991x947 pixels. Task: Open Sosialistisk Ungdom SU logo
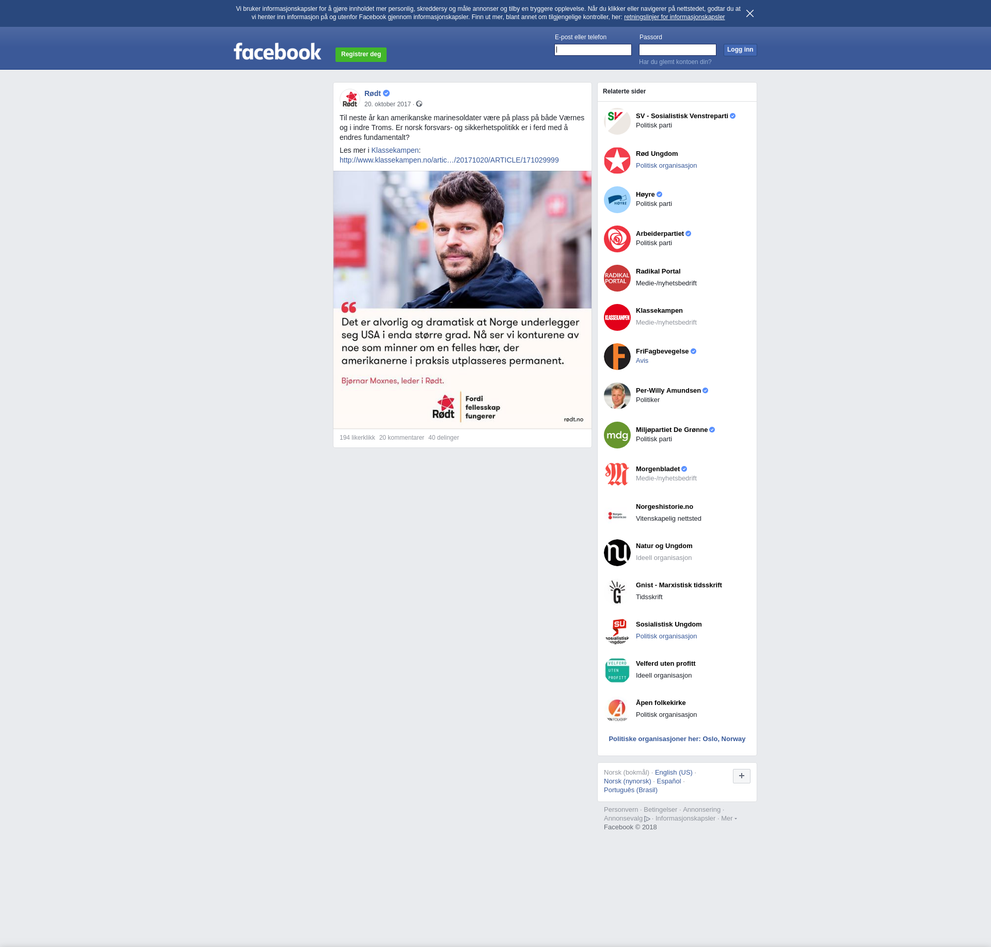pos(617,631)
